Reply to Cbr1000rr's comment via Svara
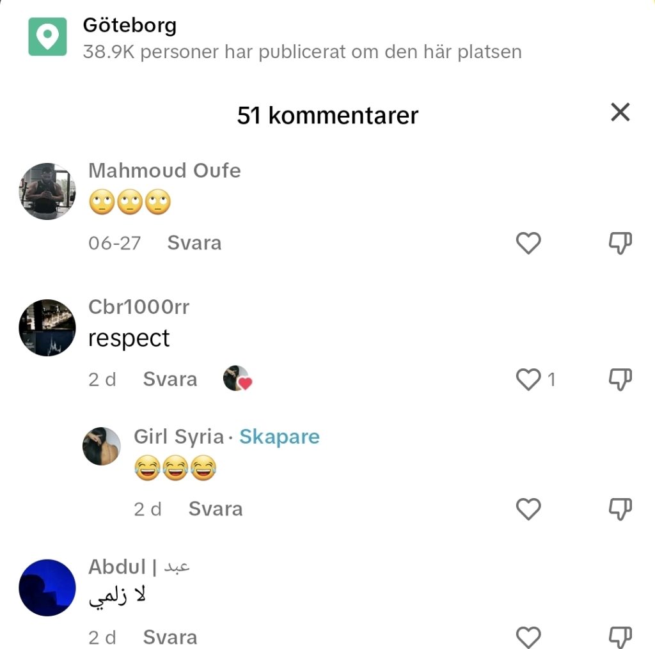The image size is (655, 649). 170,379
